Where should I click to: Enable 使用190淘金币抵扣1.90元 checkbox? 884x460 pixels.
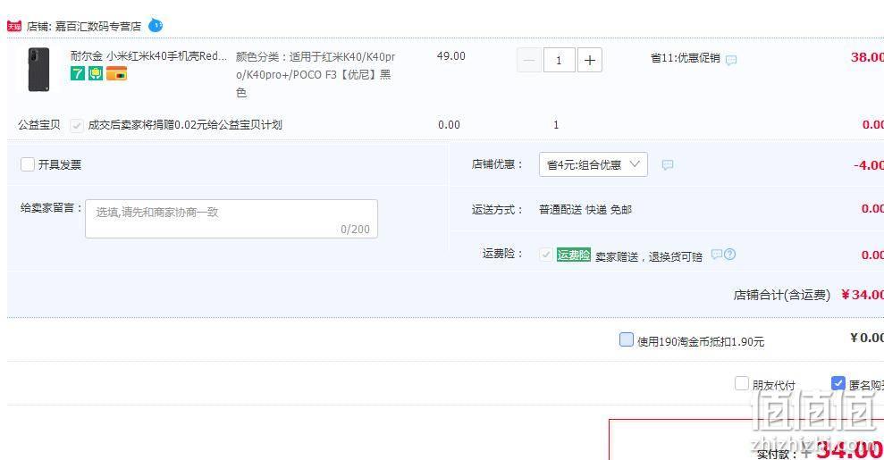tap(627, 339)
